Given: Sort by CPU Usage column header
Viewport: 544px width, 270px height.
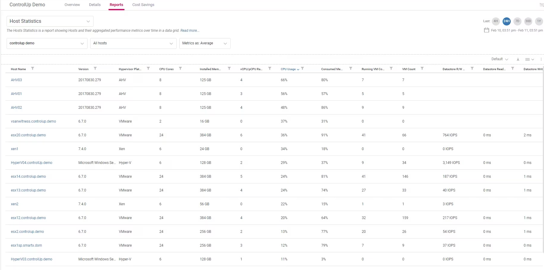Looking at the screenshot, I should pos(288,69).
